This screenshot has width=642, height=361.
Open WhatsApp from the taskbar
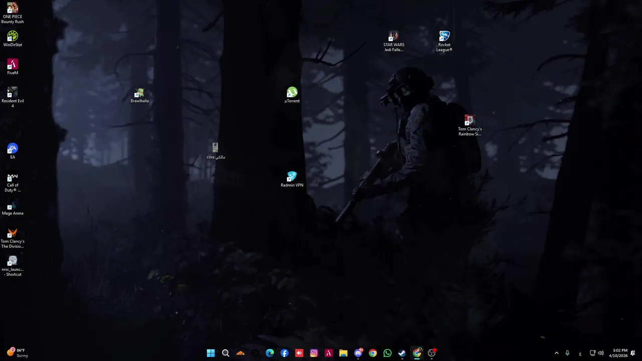pyautogui.click(x=387, y=353)
